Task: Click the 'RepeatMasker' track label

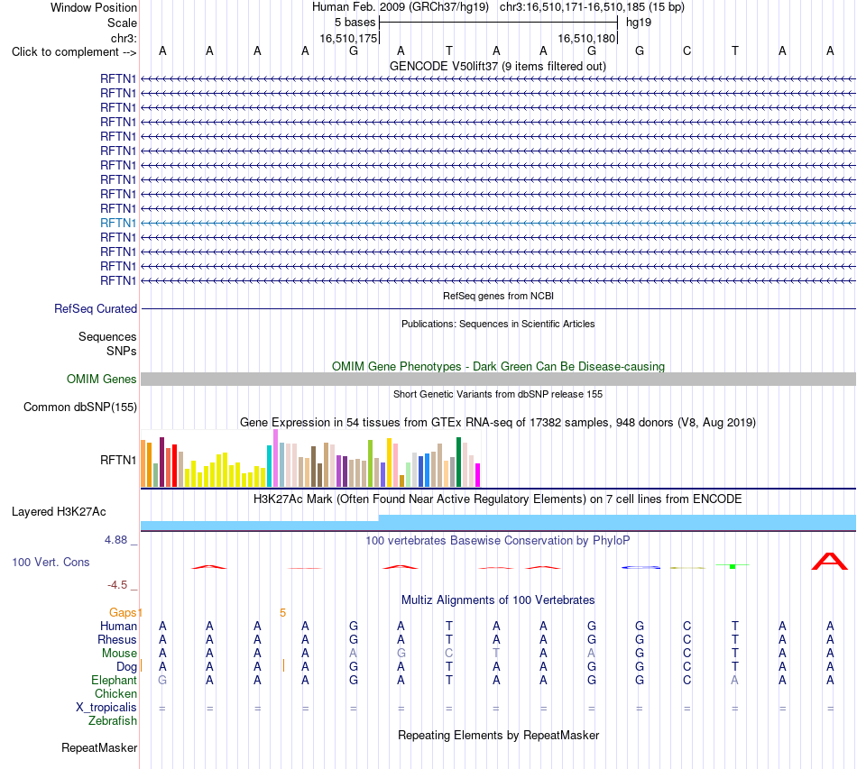Action: [x=99, y=747]
